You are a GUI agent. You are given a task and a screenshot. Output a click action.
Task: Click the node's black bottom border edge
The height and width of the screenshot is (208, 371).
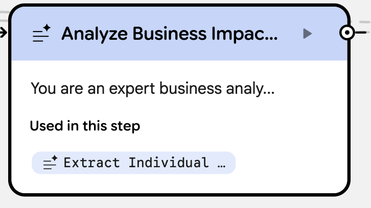pos(179,194)
